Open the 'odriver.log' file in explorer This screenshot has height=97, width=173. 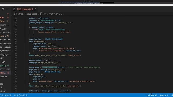coord(5,69)
